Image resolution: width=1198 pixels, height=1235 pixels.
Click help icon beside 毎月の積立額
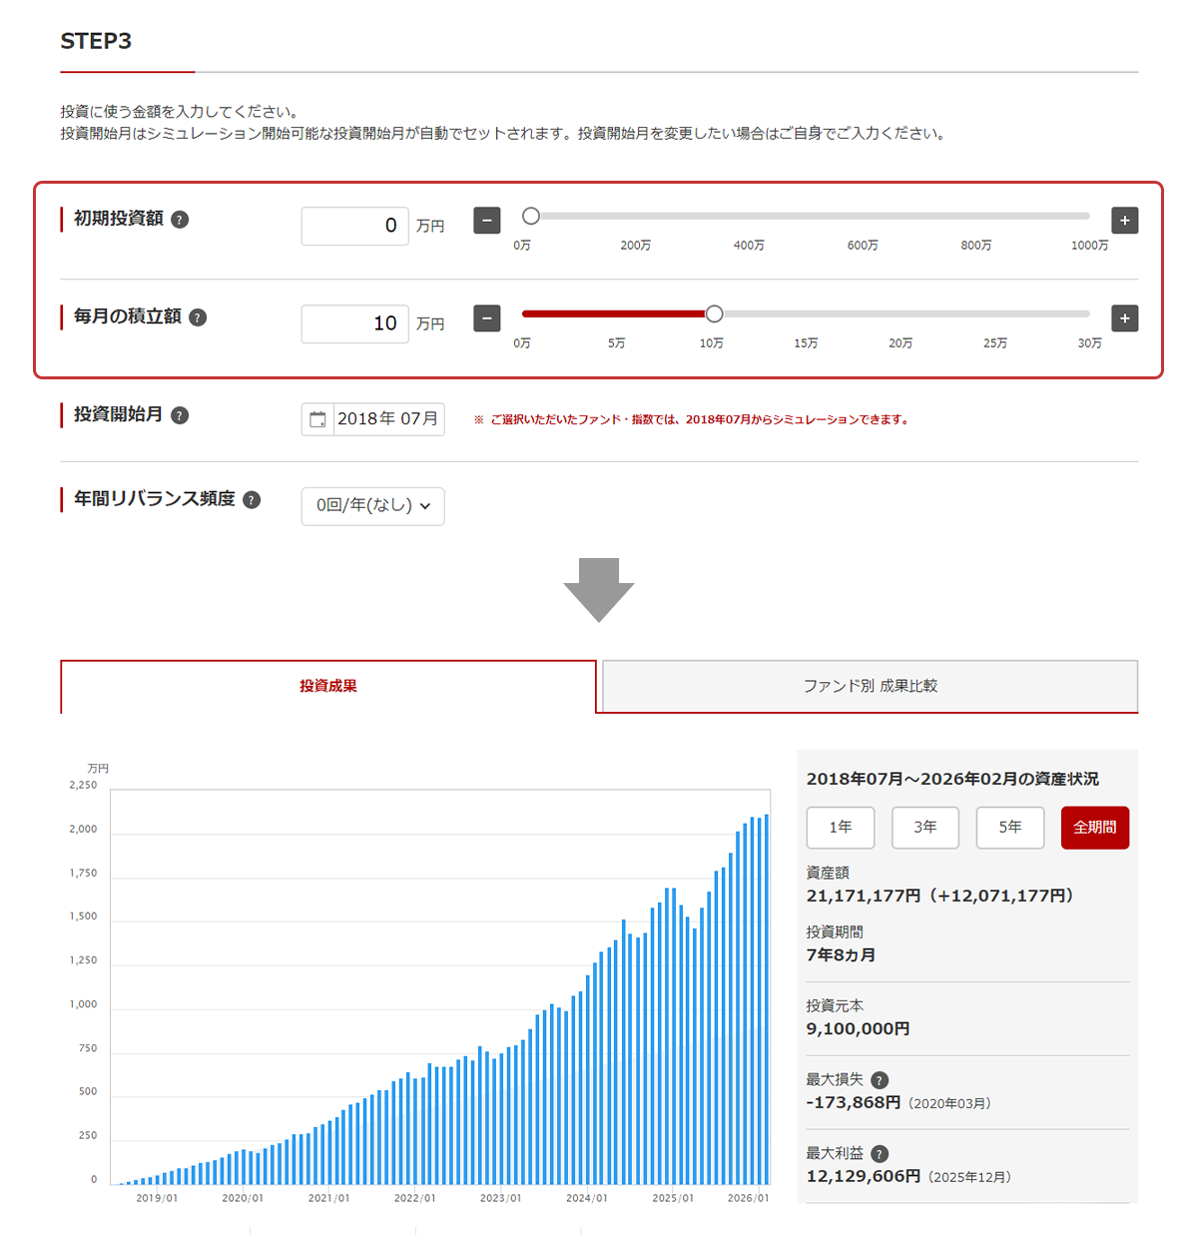coord(198,317)
